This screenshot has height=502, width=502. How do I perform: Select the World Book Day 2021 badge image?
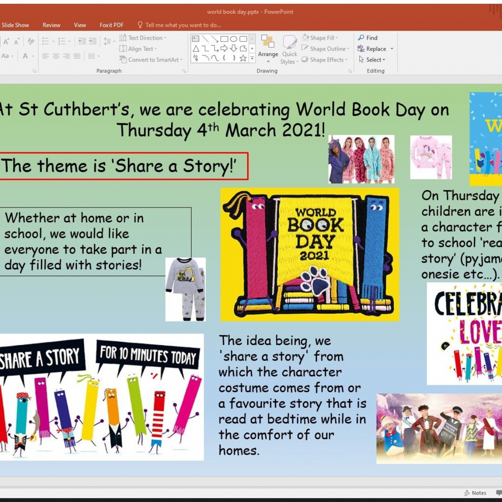310,254
